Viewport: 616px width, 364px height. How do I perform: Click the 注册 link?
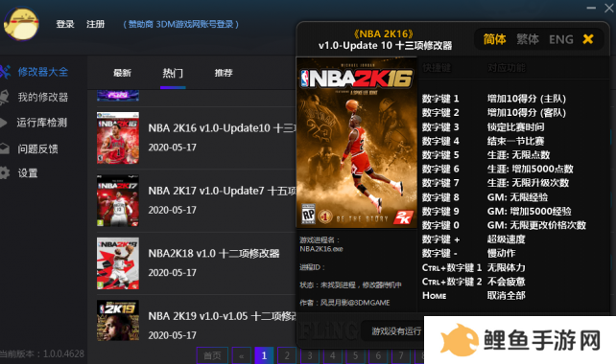click(95, 24)
